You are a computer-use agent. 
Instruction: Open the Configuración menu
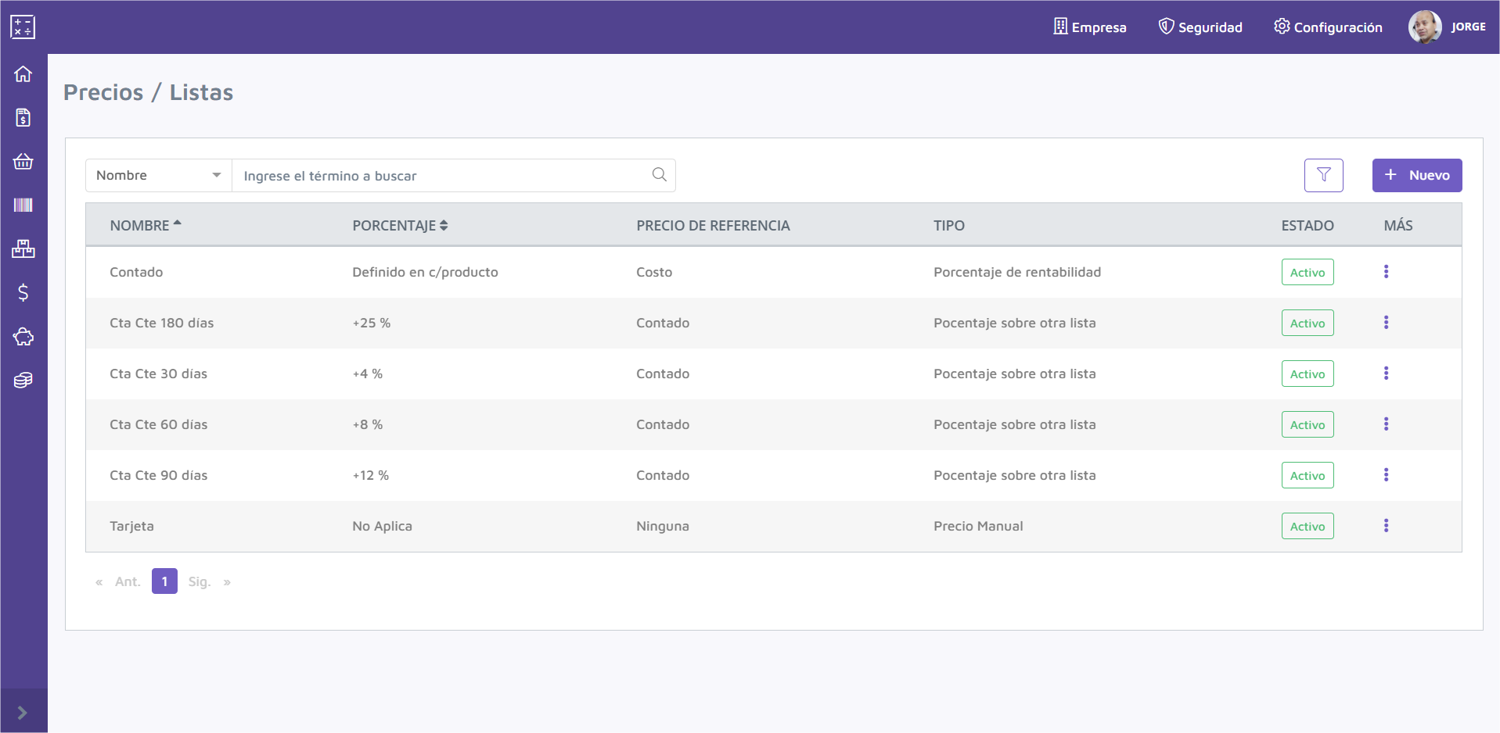[1328, 27]
